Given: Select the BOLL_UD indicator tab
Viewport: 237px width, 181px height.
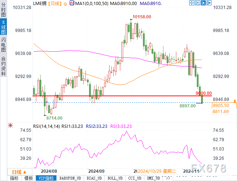Looking at the screenshot, I should [x=115, y=178].
